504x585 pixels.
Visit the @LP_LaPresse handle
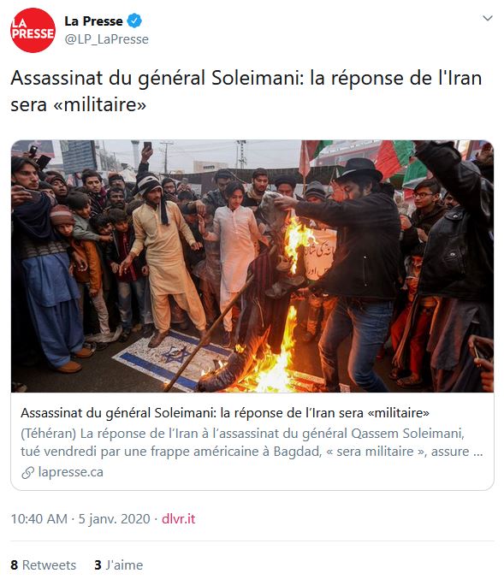[x=106, y=39]
